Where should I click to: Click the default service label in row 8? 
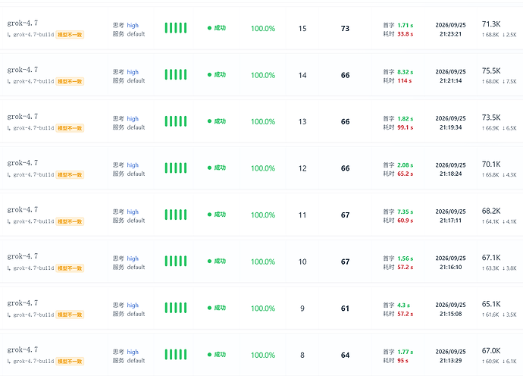point(136,361)
